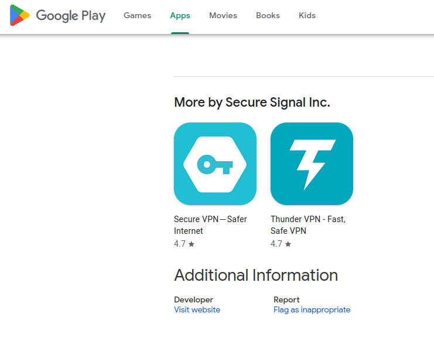Image resolution: width=434 pixels, height=337 pixels.
Task: Switch to the Games tab
Action: (x=137, y=15)
